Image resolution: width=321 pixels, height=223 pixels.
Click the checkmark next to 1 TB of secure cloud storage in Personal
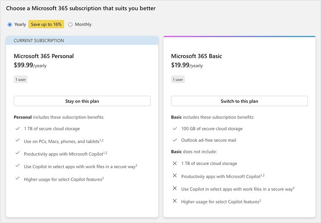coord(18,129)
